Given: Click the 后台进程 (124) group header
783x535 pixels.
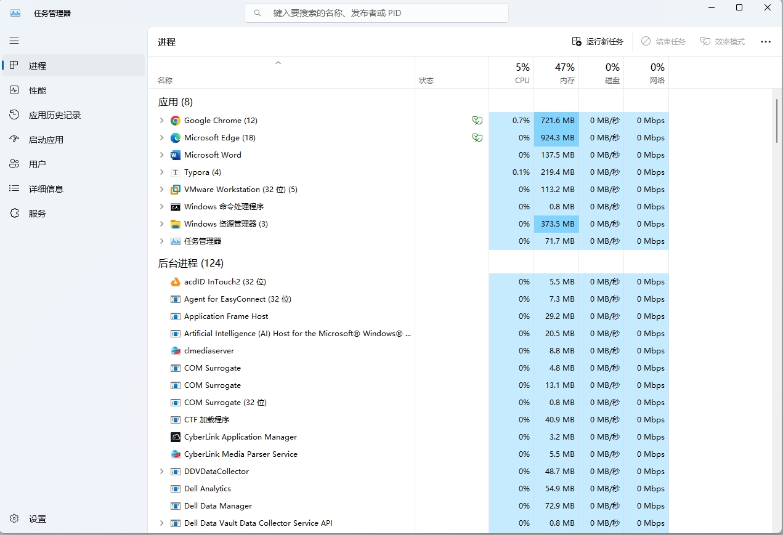Looking at the screenshot, I should (191, 263).
